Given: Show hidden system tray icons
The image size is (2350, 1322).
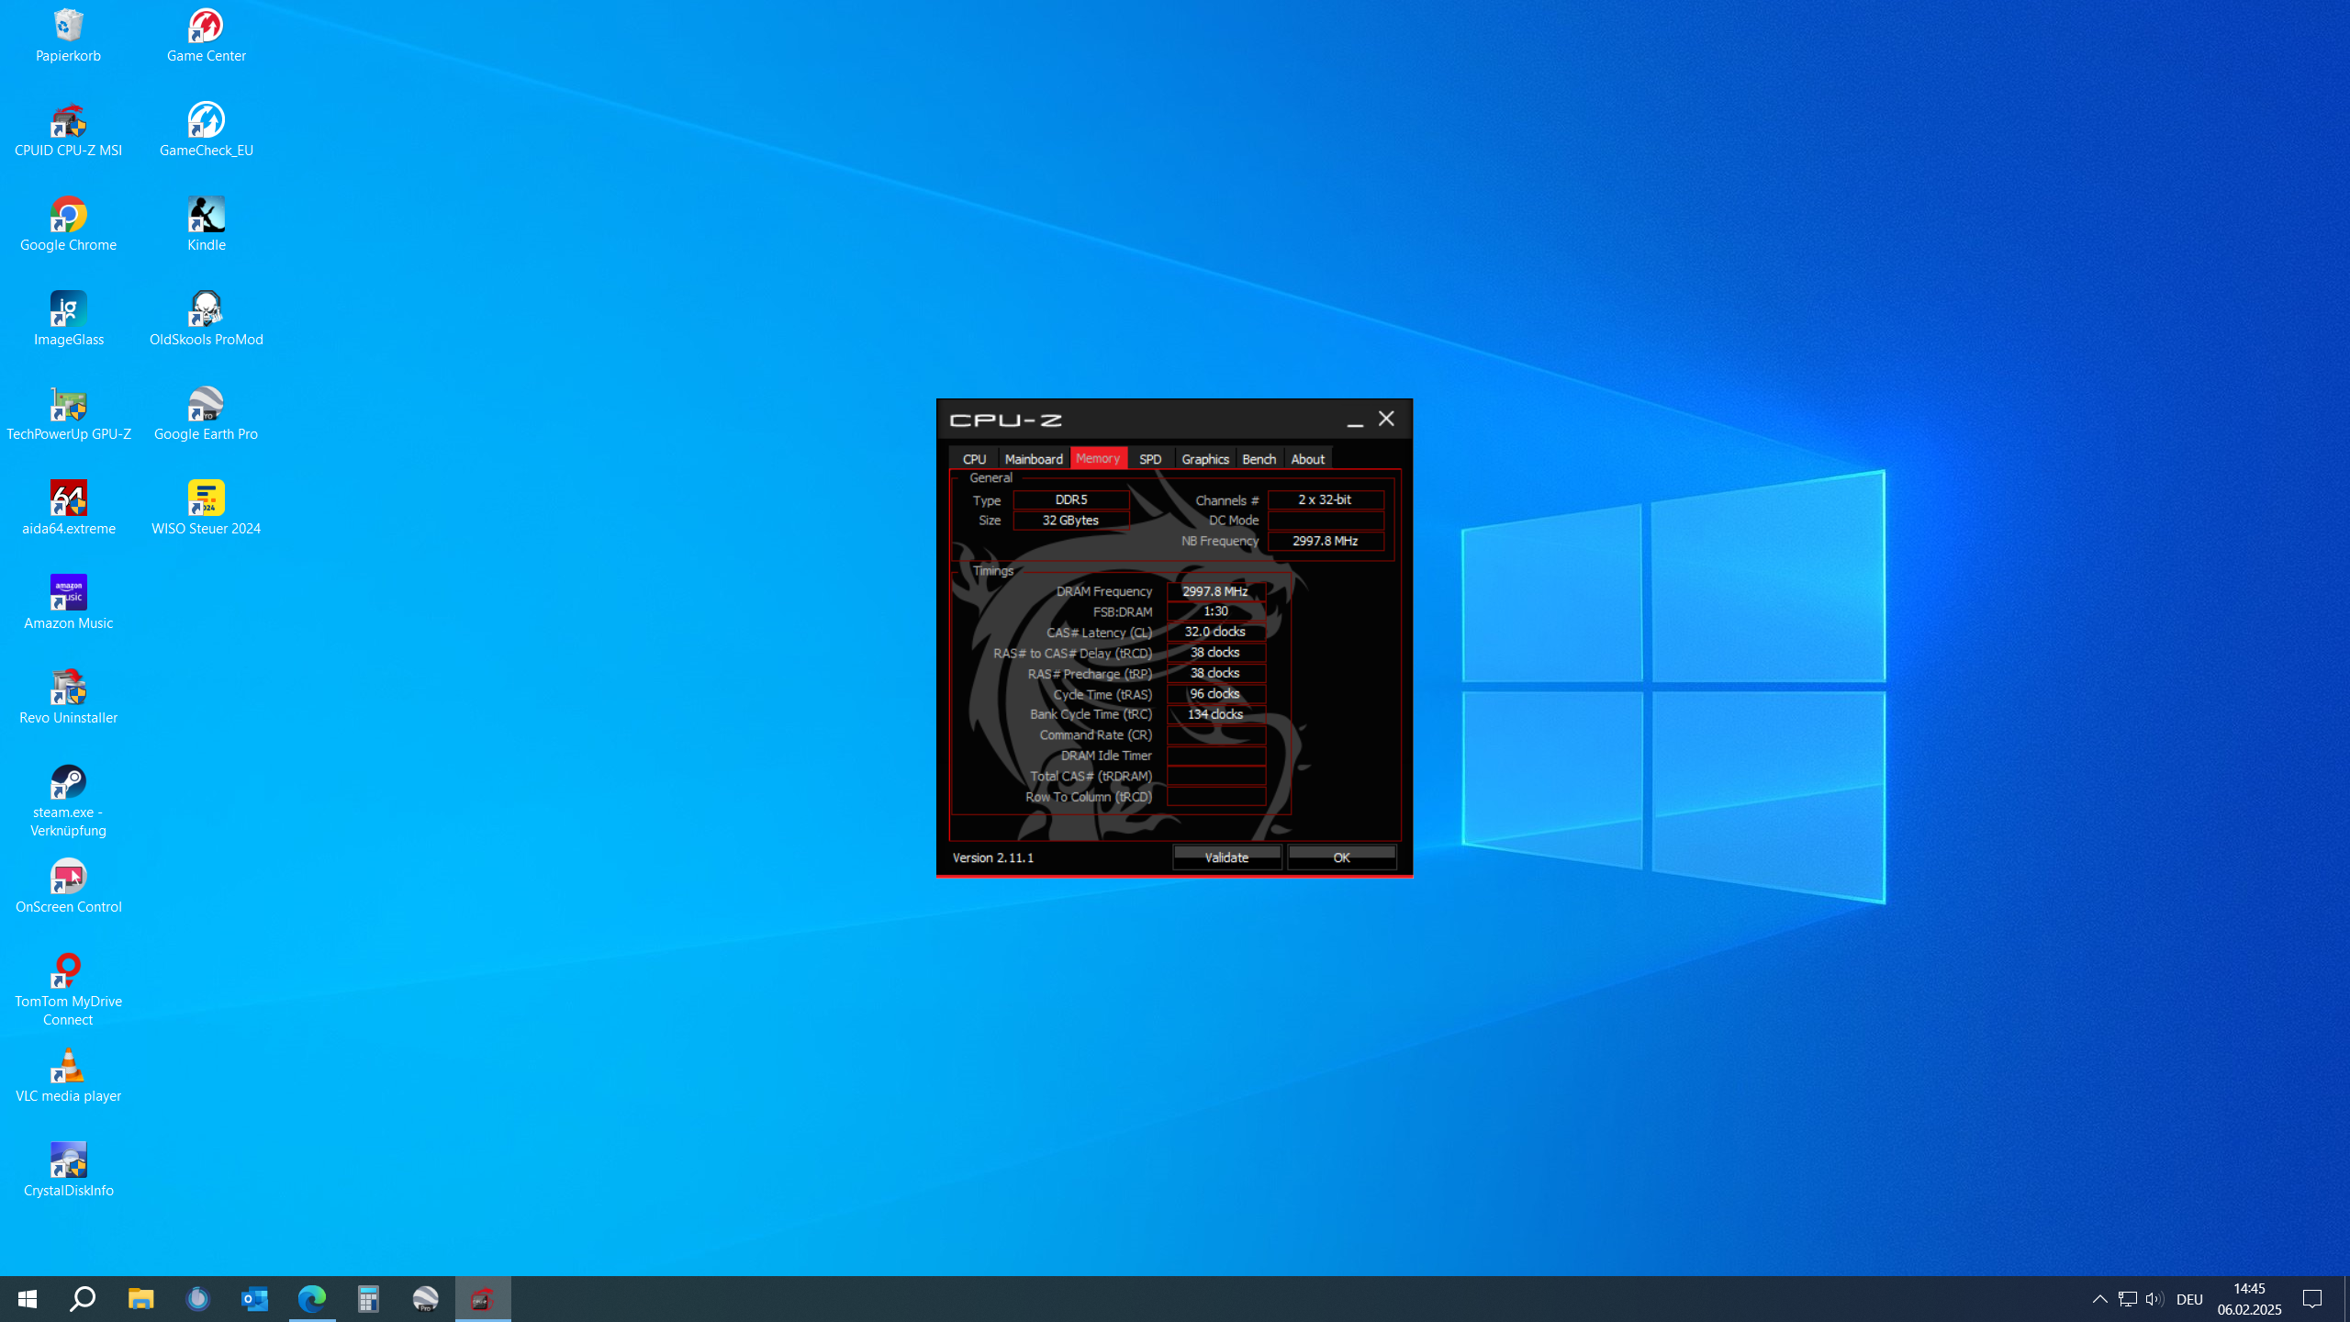Looking at the screenshot, I should tap(2099, 1299).
